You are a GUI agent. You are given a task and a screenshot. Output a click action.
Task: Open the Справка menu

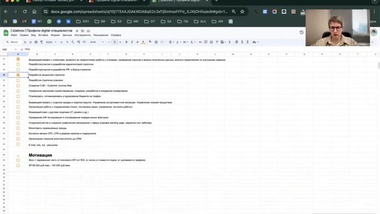point(116,35)
